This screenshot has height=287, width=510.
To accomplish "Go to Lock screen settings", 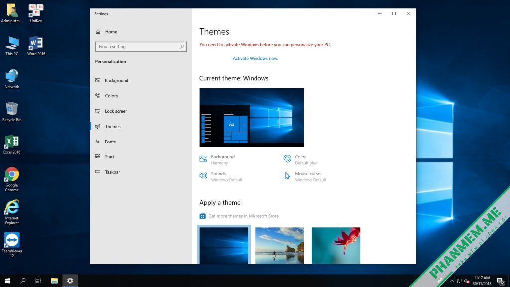I will click(112, 111).
